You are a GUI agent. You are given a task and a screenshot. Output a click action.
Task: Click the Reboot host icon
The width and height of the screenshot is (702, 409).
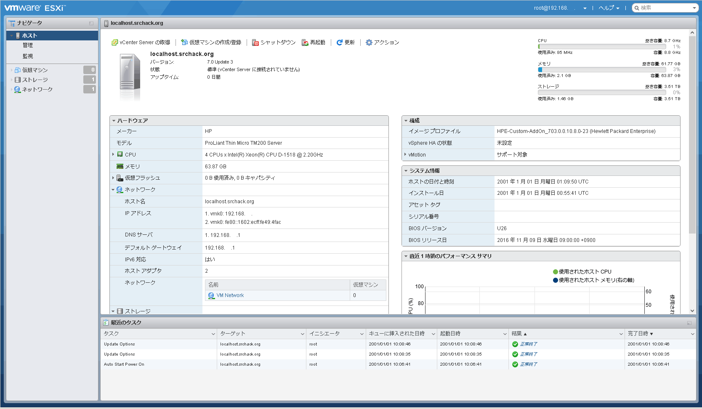(x=305, y=42)
